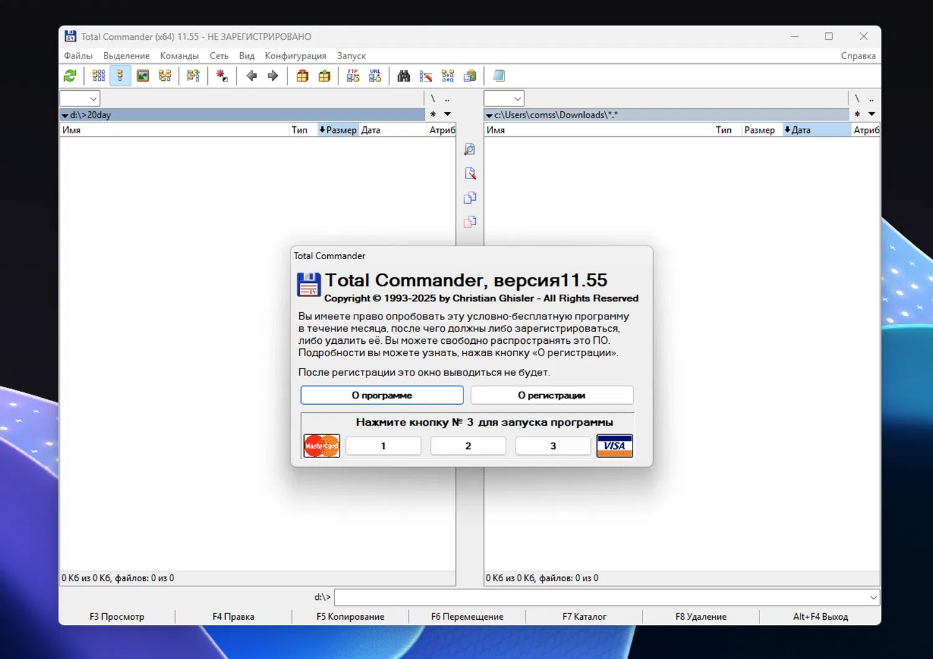
Task: Click the F4 Правка button
Action: 233,617
